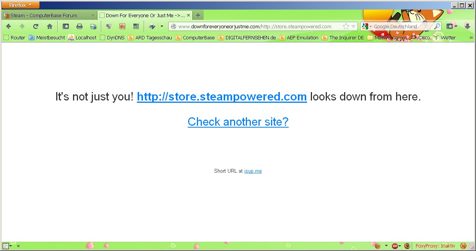The height and width of the screenshot is (251, 476).
Task: Close the Steam - ComputerBase Forum tab
Action: [x=93, y=15]
